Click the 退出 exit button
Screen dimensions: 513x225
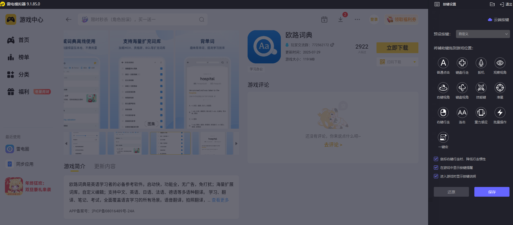point(506,4)
